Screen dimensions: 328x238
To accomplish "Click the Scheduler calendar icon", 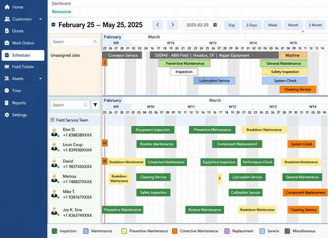I will [x=7, y=55].
